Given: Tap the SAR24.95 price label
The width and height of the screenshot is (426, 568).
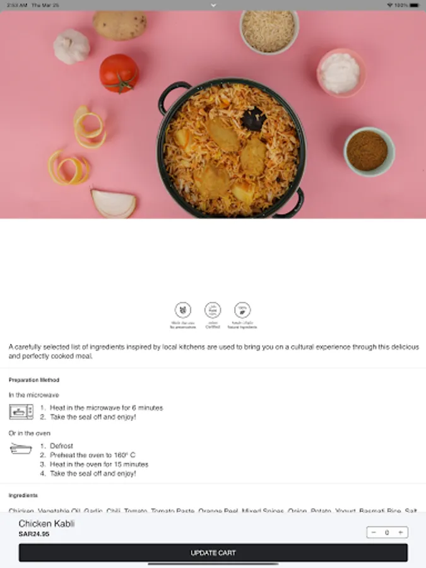Looking at the screenshot, I should pos(34,534).
